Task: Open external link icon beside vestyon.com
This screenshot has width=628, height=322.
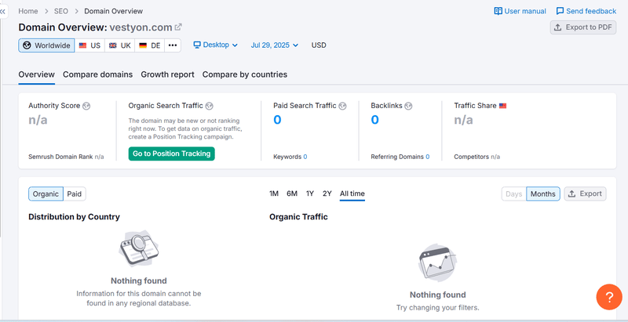Action: point(178,27)
